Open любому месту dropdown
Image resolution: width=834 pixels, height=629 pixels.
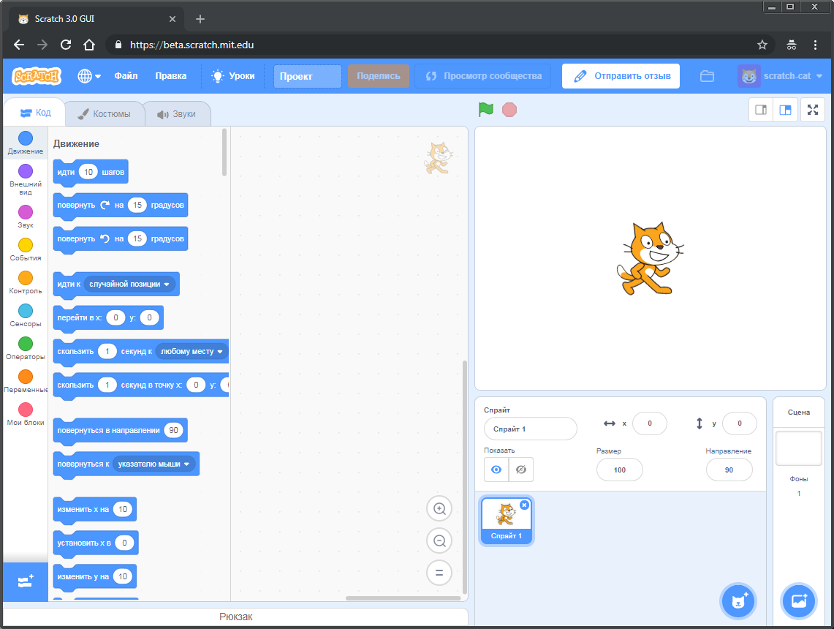coord(192,351)
